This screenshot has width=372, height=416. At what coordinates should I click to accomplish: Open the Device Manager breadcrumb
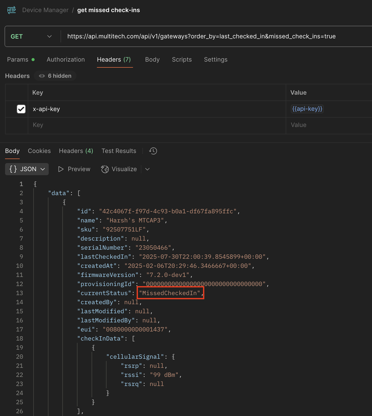coord(45,10)
